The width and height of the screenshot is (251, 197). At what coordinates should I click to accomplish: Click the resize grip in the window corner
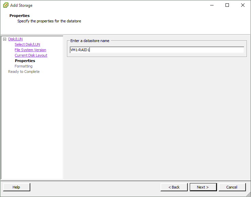(249, 195)
